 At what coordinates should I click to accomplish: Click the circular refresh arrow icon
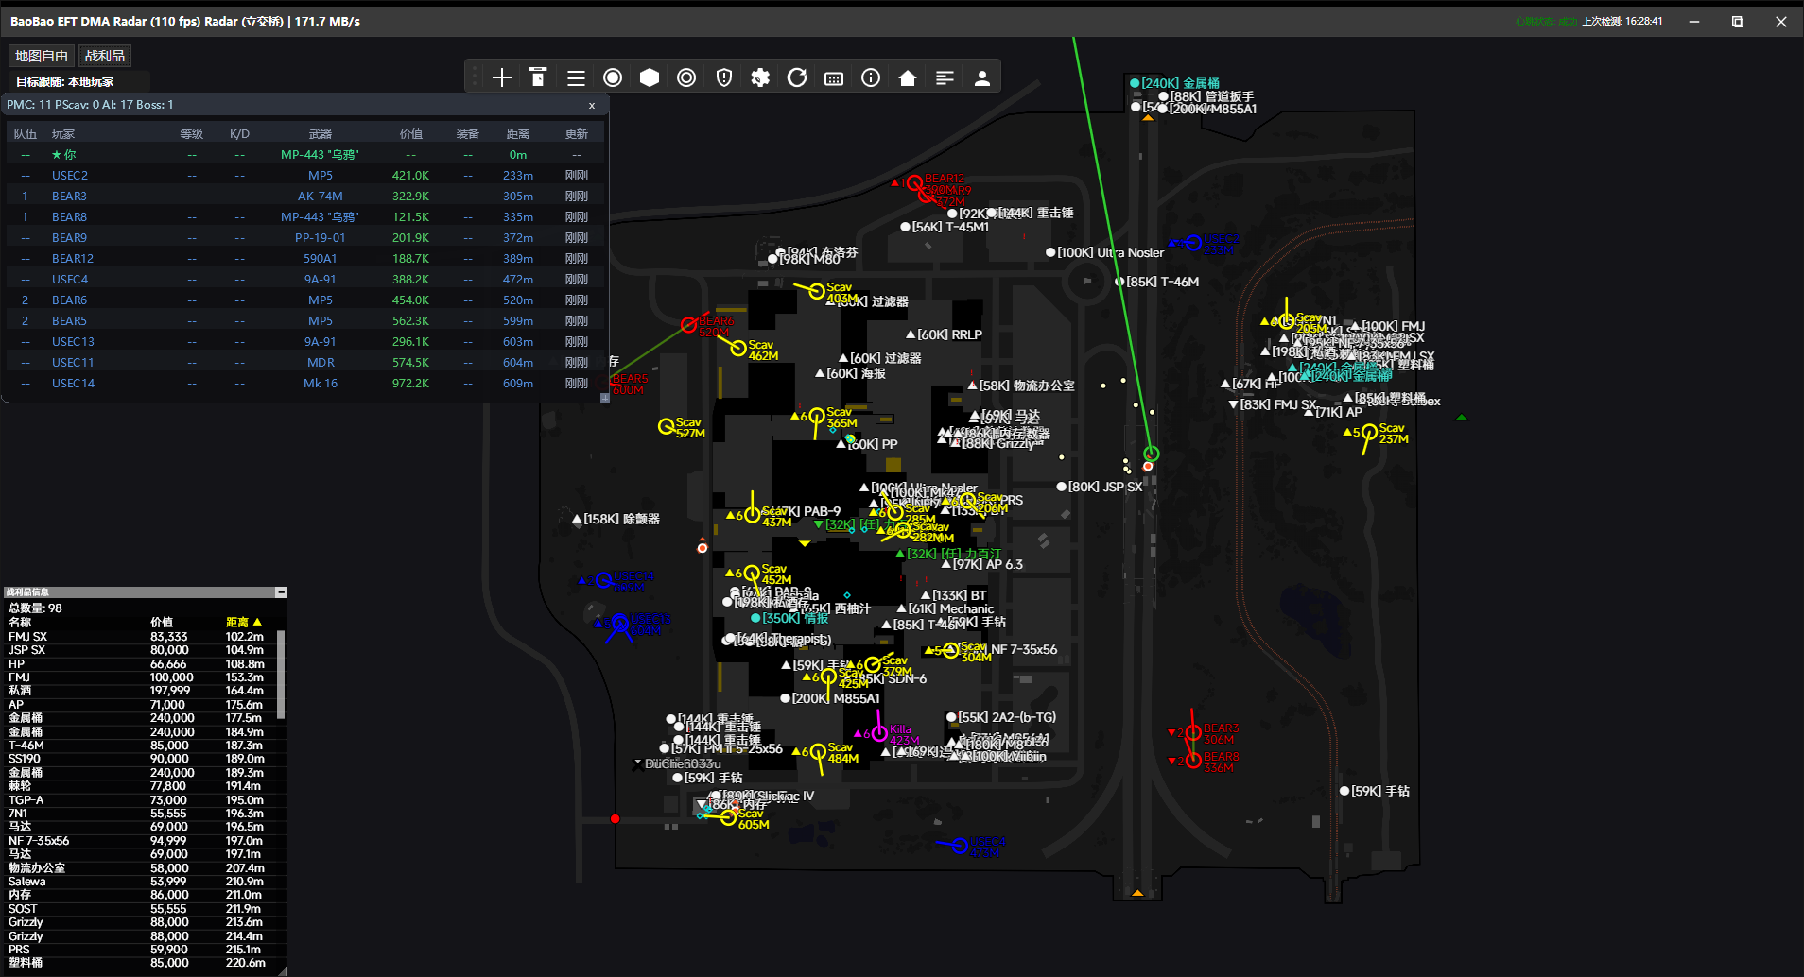(797, 77)
